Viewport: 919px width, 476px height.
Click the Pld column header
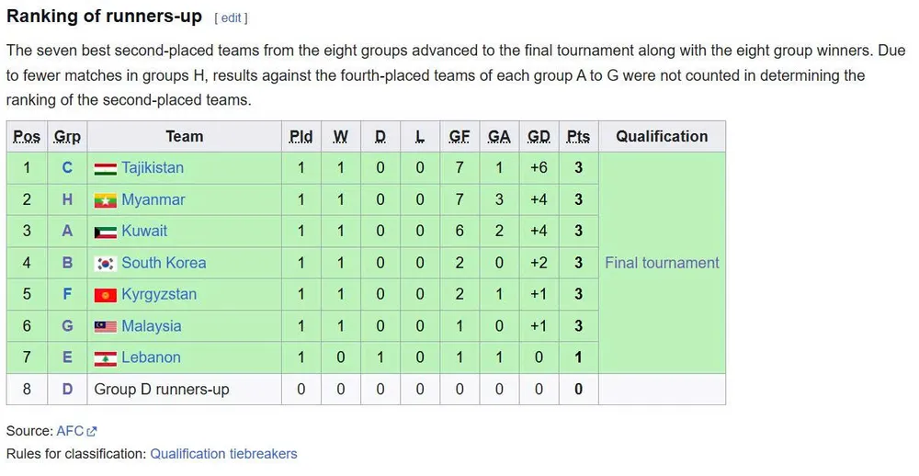[301, 137]
